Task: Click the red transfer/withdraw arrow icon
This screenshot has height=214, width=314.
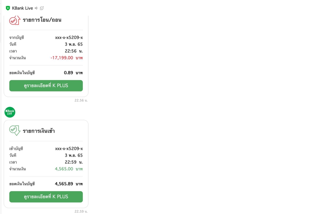Action: tap(14, 20)
